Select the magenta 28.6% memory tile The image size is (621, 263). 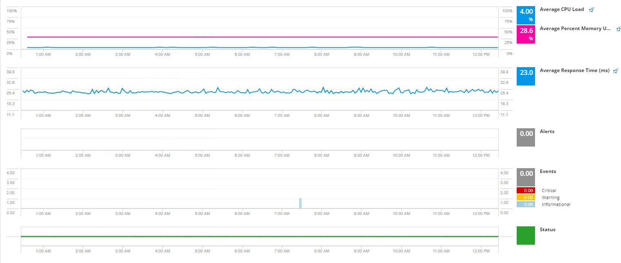[526, 34]
